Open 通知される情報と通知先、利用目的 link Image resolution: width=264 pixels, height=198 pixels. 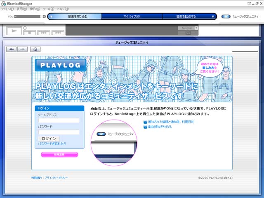pyautogui.click(x=171, y=122)
